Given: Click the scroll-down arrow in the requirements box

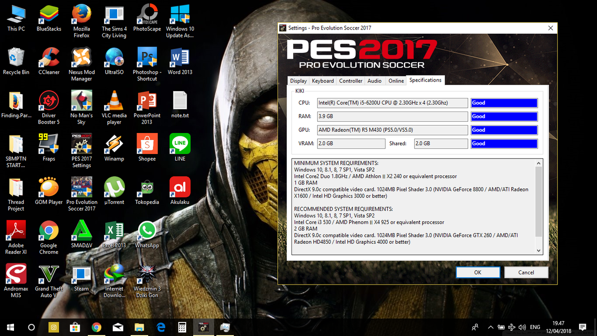Looking at the screenshot, I should tap(539, 251).
